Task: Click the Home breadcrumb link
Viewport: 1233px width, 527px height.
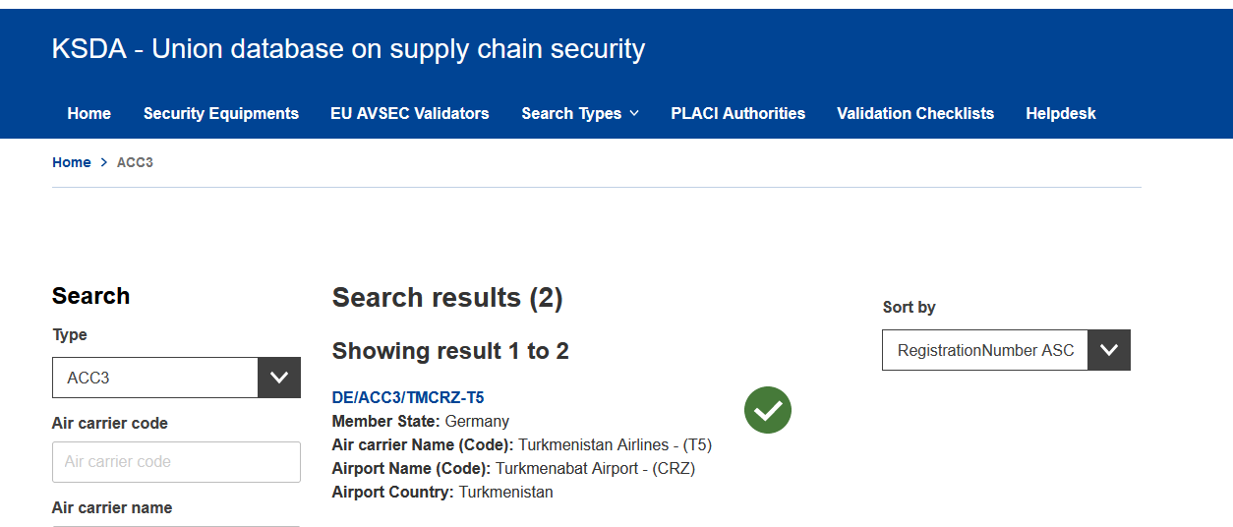Action: point(72,162)
